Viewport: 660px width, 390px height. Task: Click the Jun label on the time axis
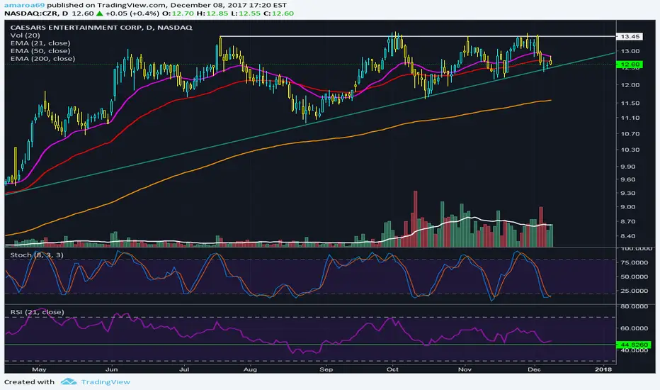112,369
